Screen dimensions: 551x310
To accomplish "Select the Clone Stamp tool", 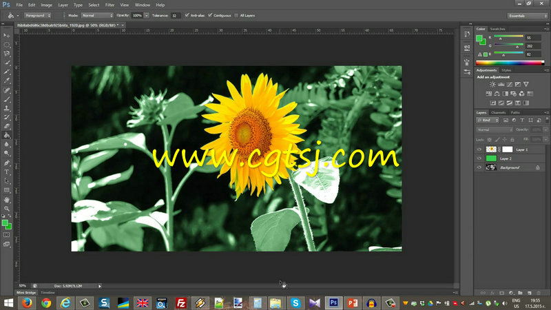I will coord(7,108).
